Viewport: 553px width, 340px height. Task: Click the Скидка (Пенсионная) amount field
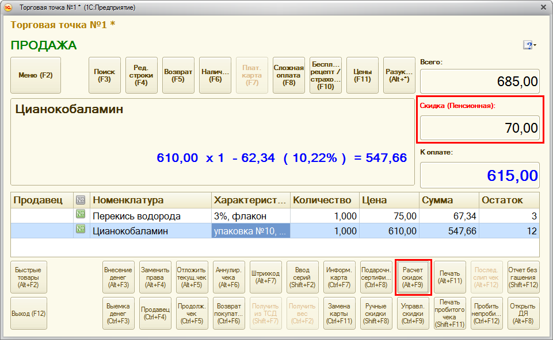point(479,128)
